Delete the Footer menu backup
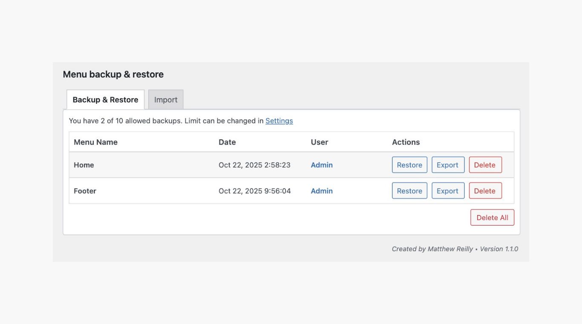The width and height of the screenshot is (582, 324). pyautogui.click(x=485, y=191)
